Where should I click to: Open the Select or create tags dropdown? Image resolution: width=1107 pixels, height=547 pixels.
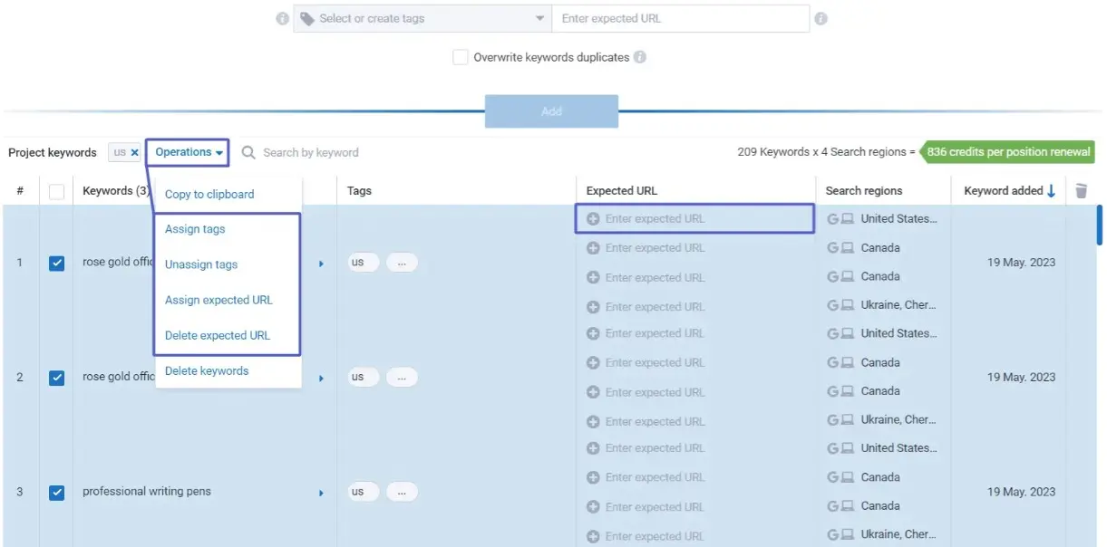click(422, 18)
